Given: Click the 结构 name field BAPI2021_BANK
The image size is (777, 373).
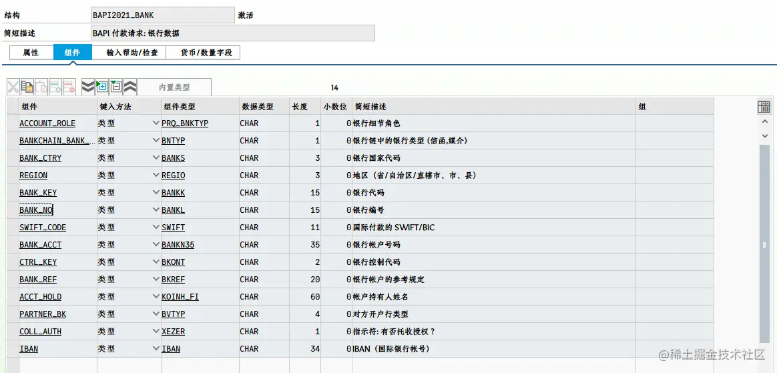Looking at the screenshot, I should [x=162, y=15].
